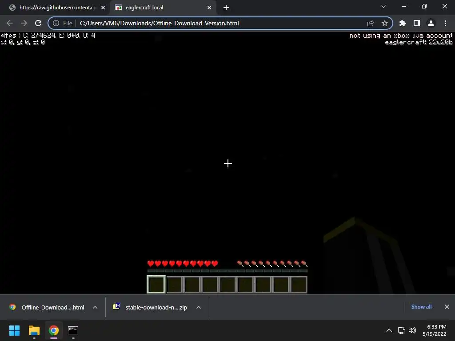
Task: Click 'not using an xbox live account' text
Action: [x=401, y=36]
